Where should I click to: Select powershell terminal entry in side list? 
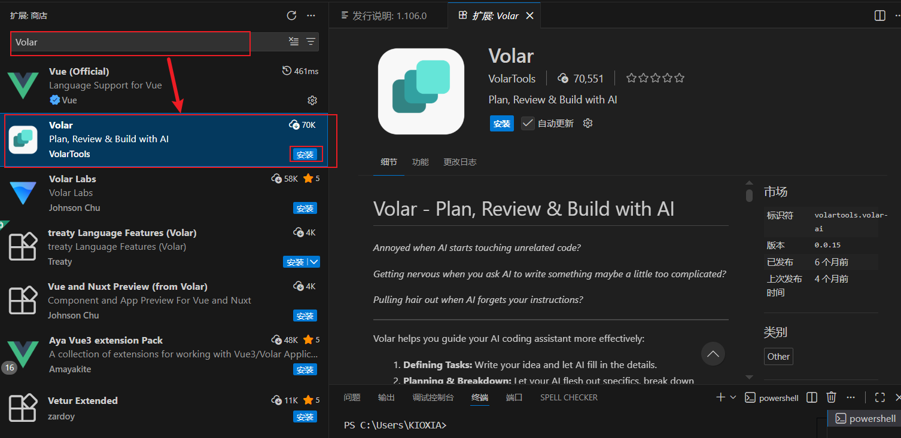click(x=866, y=418)
